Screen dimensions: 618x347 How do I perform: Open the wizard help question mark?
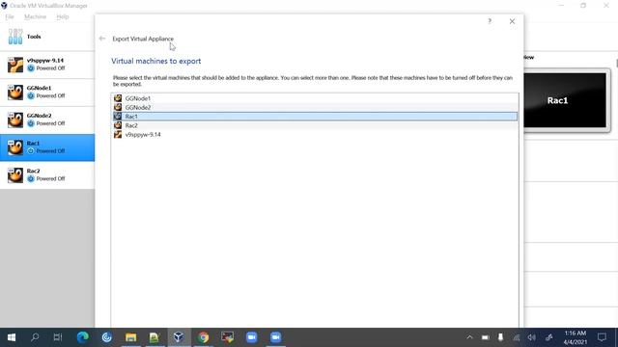tap(490, 21)
